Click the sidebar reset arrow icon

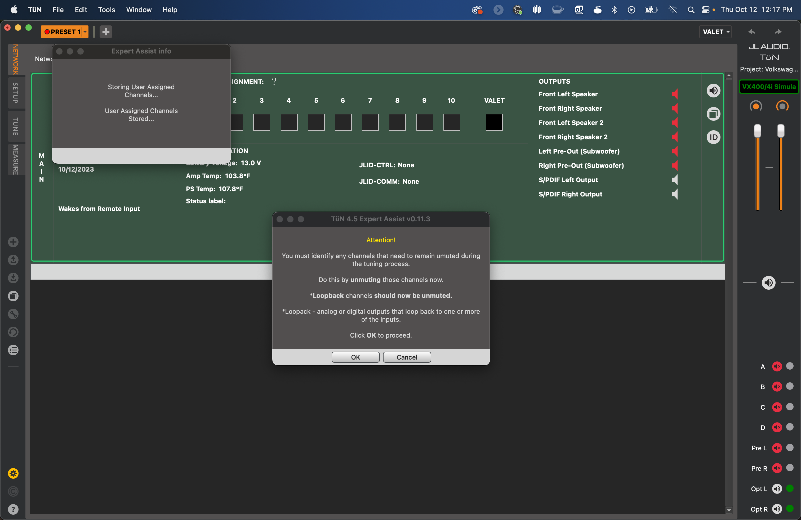[x=13, y=332]
